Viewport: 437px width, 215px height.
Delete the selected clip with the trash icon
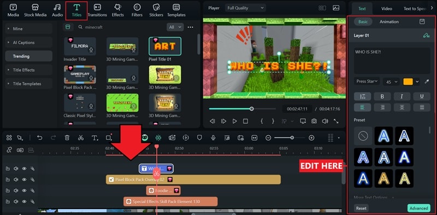pos(67,138)
